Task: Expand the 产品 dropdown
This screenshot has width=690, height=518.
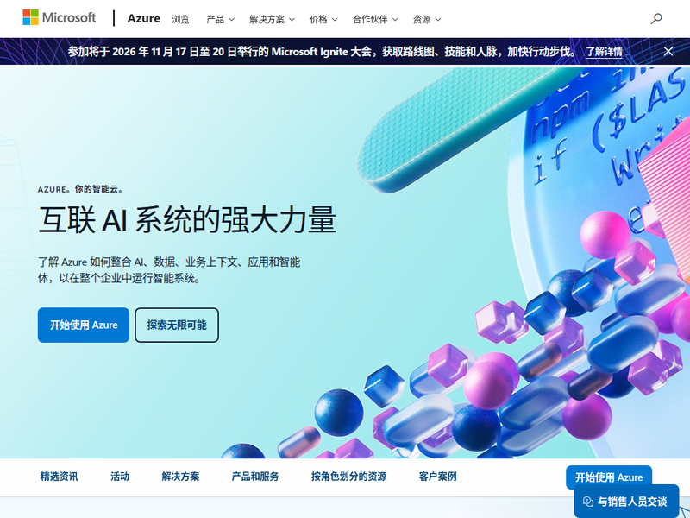Action: point(220,19)
